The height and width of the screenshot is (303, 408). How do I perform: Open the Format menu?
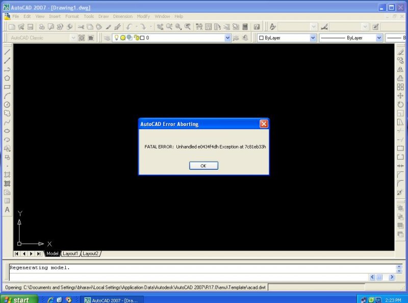(72, 16)
